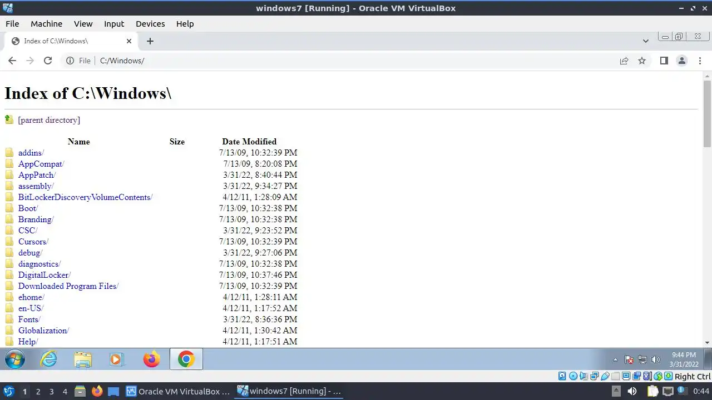
Task: Open the VirtualBox Help menu
Action: (x=185, y=24)
